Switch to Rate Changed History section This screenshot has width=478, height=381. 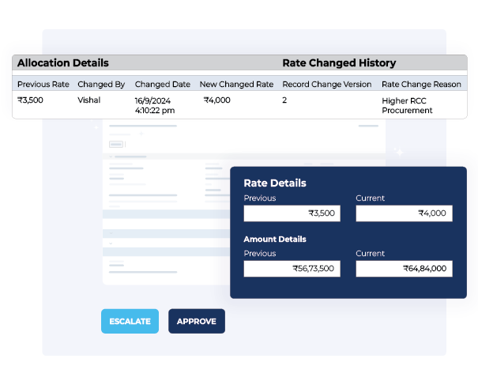click(339, 63)
